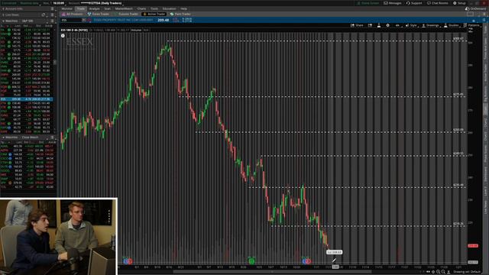
Task: Select the Trade tab
Action: (x=81, y=8)
